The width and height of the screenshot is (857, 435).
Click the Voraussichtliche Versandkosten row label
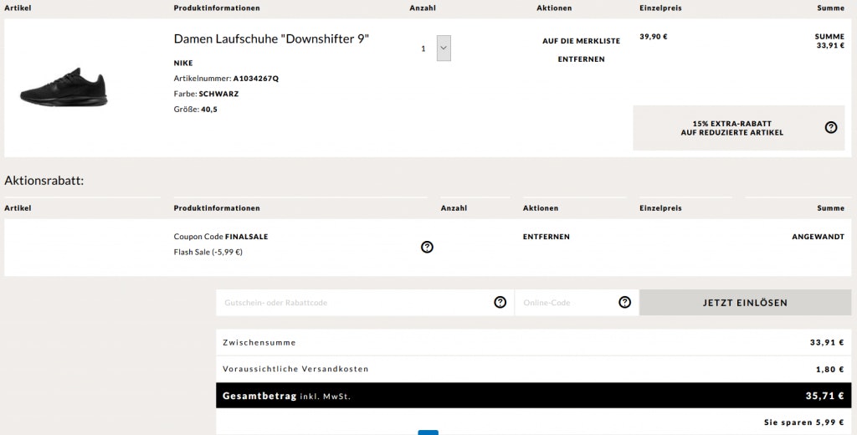click(x=295, y=369)
